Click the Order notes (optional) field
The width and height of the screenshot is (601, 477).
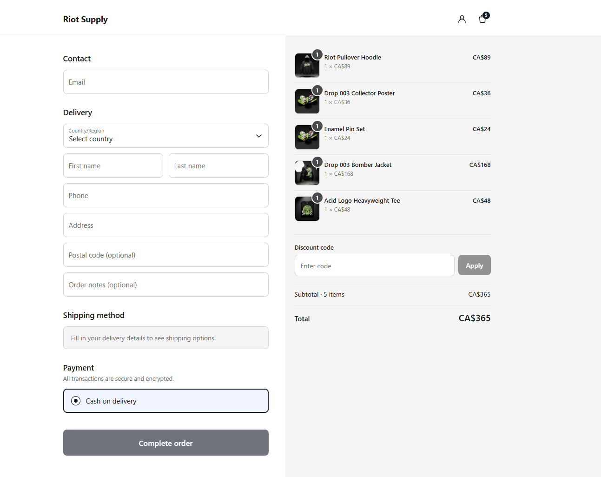pos(166,285)
